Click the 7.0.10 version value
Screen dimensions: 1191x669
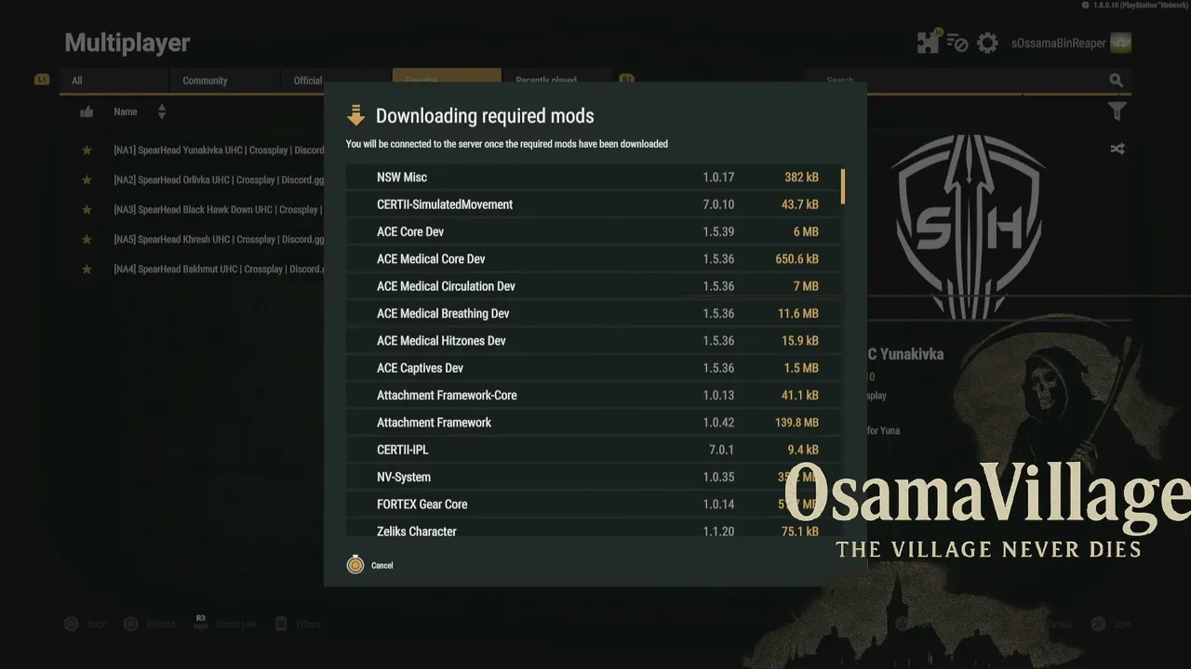(x=718, y=204)
